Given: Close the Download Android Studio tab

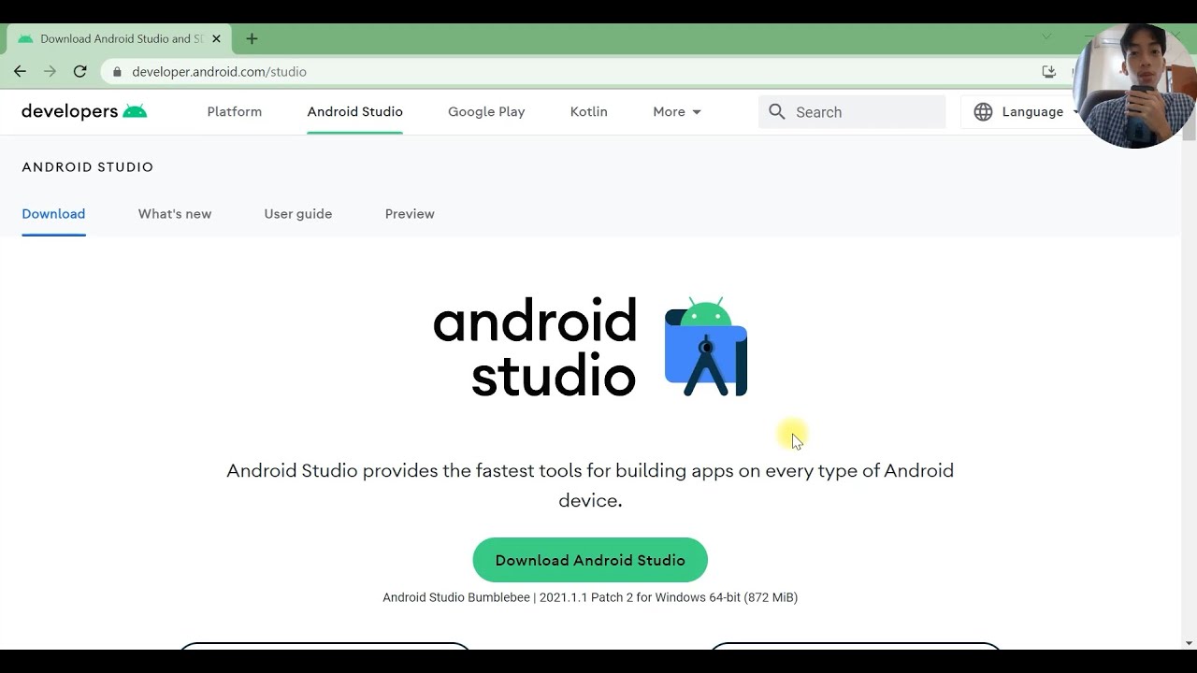Looking at the screenshot, I should click(216, 38).
